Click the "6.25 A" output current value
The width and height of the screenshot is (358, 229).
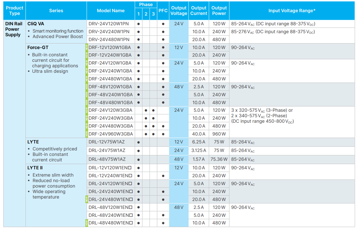click(199, 142)
